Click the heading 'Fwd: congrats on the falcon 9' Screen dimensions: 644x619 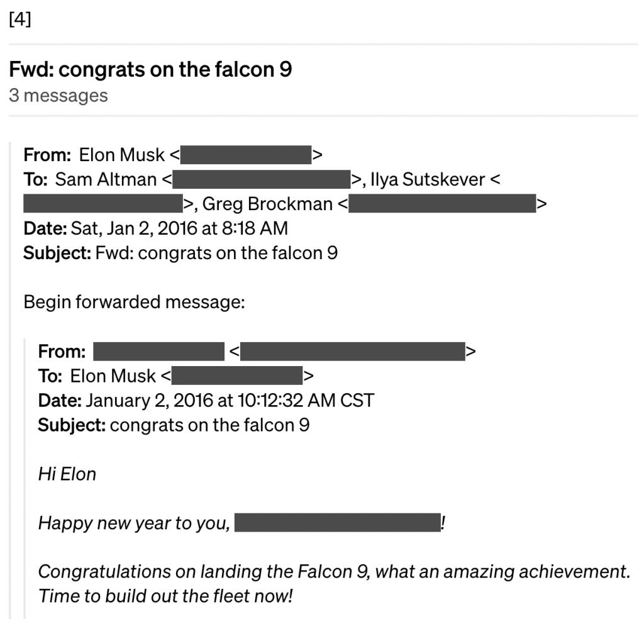click(150, 69)
